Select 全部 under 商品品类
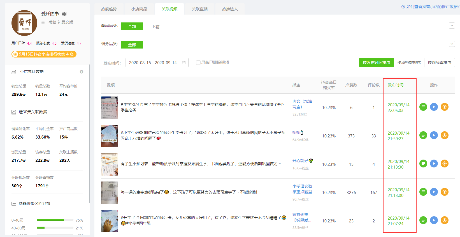Screen dimensions: 460x237 coord(132,26)
